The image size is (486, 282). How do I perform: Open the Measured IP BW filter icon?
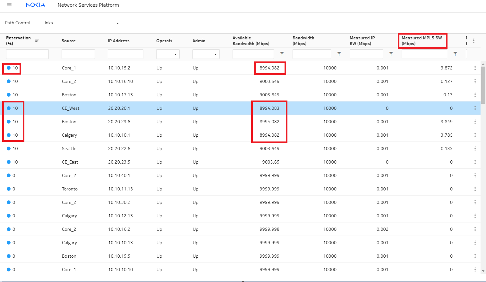[x=391, y=54]
